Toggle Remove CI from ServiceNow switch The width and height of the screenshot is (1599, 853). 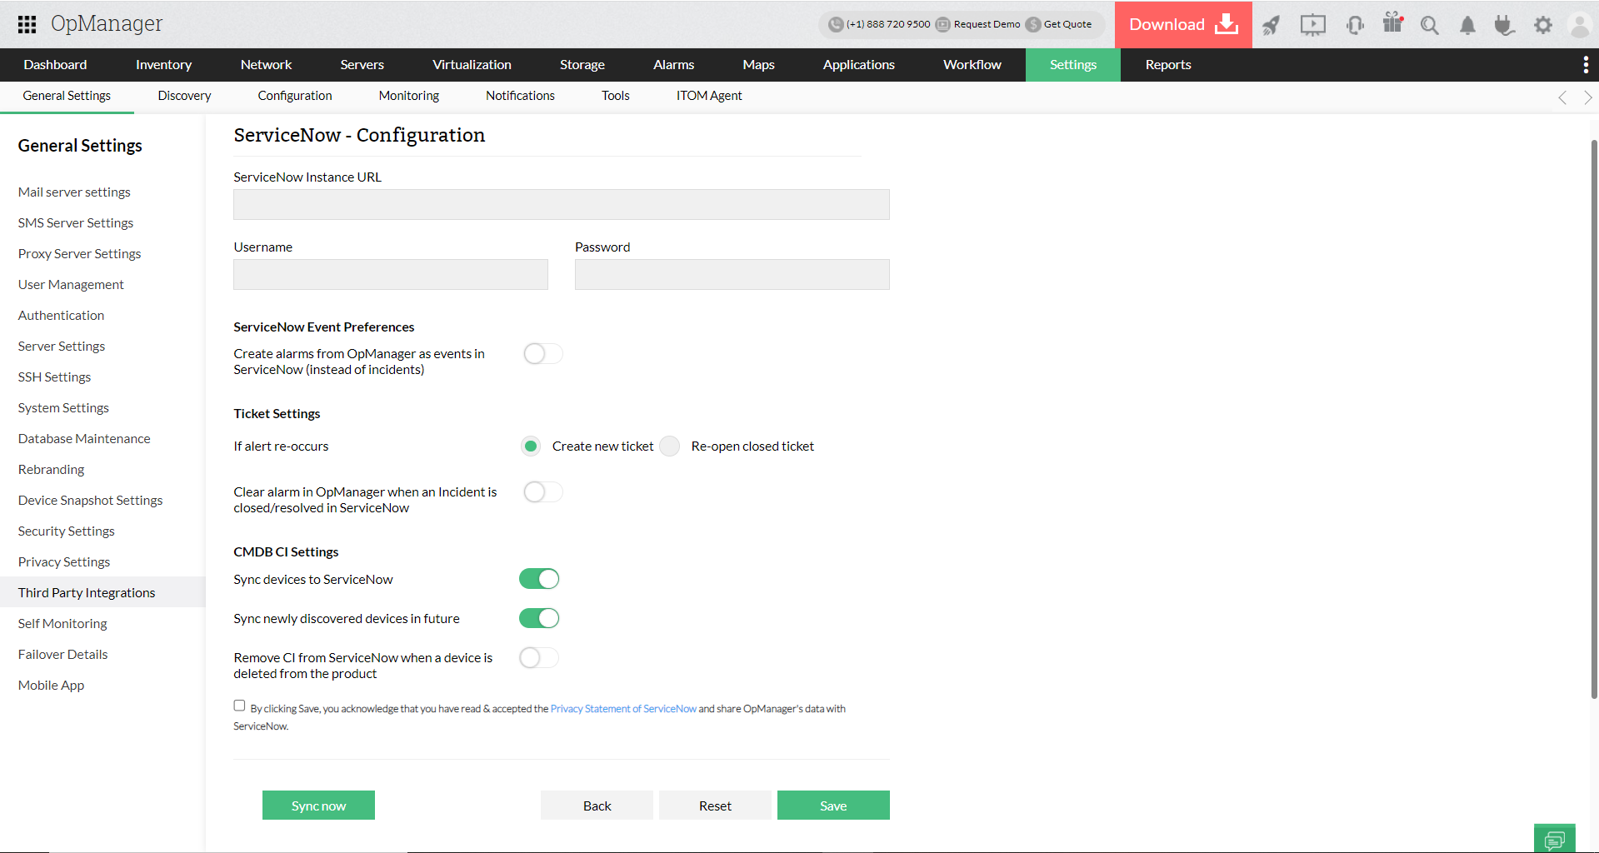pos(539,658)
